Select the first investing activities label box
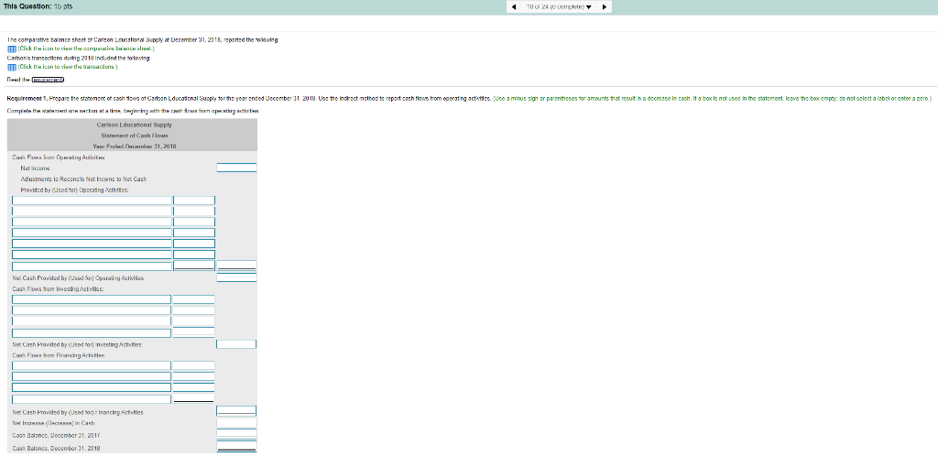The image size is (938, 456). (92, 299)
